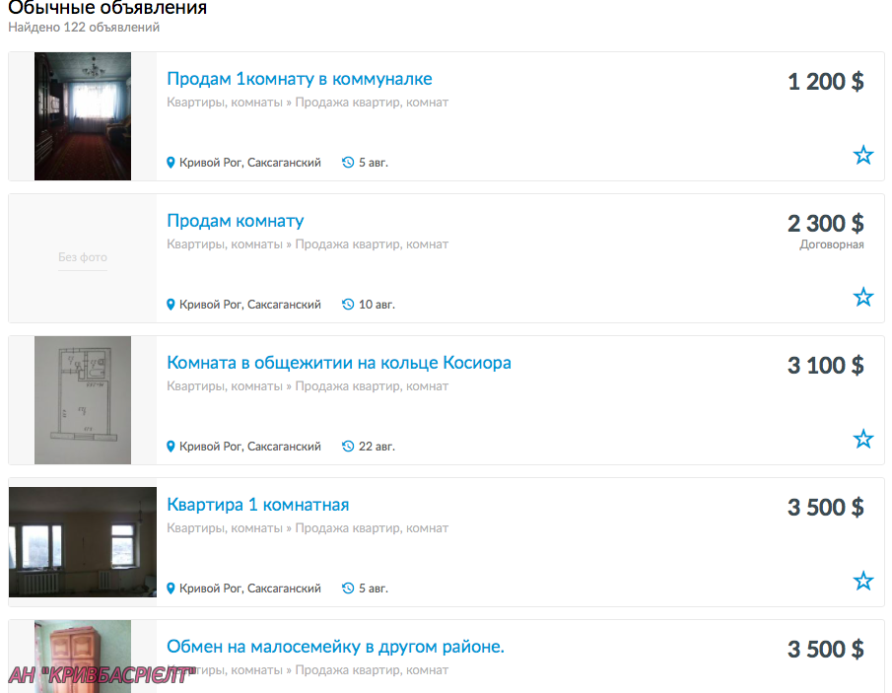Click clock icon beside '22 авг.'
The height and width of the screenshot is (693, 892).
(x=348, y=447)
